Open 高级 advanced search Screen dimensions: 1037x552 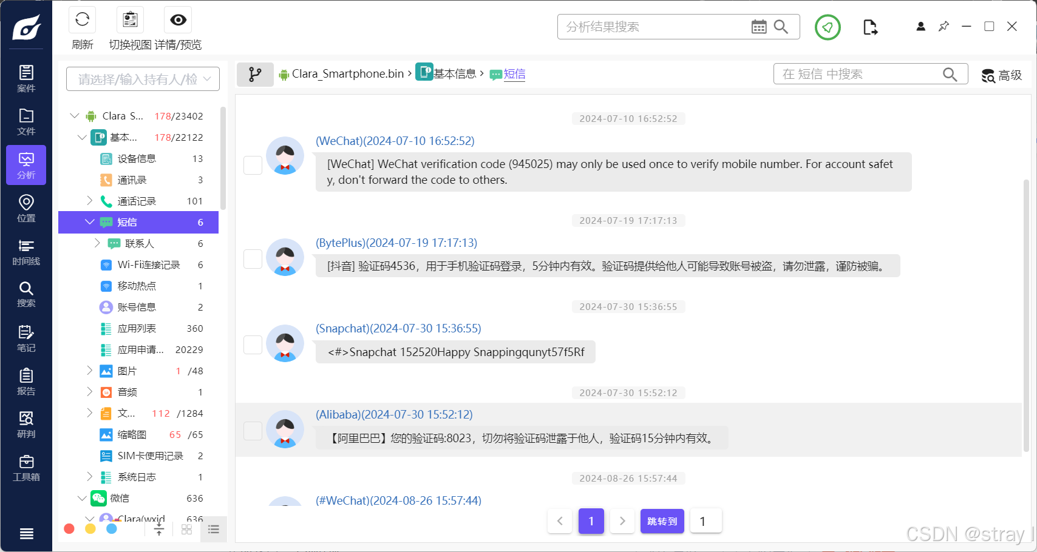tap(1002, 75)
